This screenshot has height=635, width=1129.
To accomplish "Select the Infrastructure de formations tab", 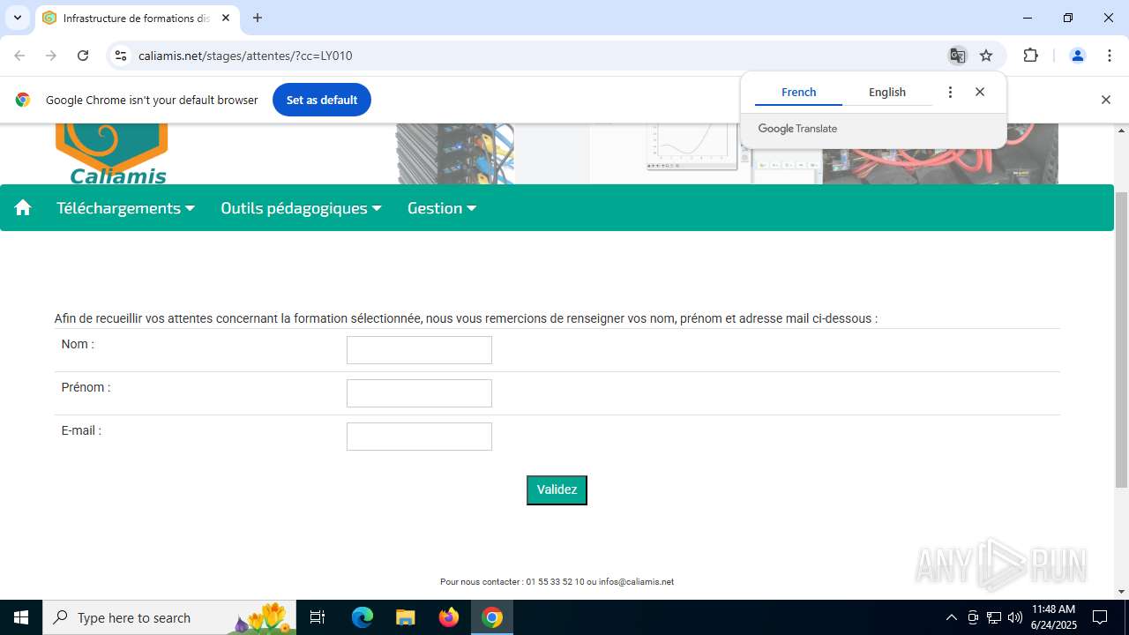I will tap(137, 18).
